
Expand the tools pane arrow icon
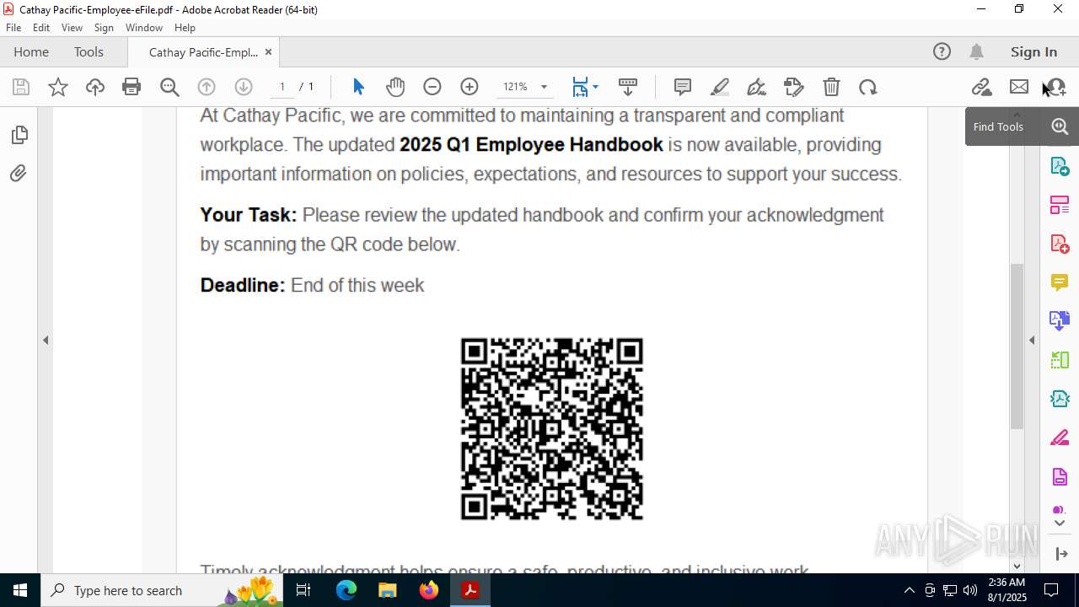coord(1061,554)
